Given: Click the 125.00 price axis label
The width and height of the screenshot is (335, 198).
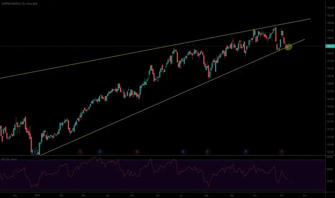Looking at the screenshot, I should point(330,99).
